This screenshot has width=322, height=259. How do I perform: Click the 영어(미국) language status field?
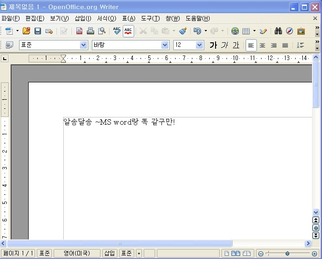click(x=76, y=254)
